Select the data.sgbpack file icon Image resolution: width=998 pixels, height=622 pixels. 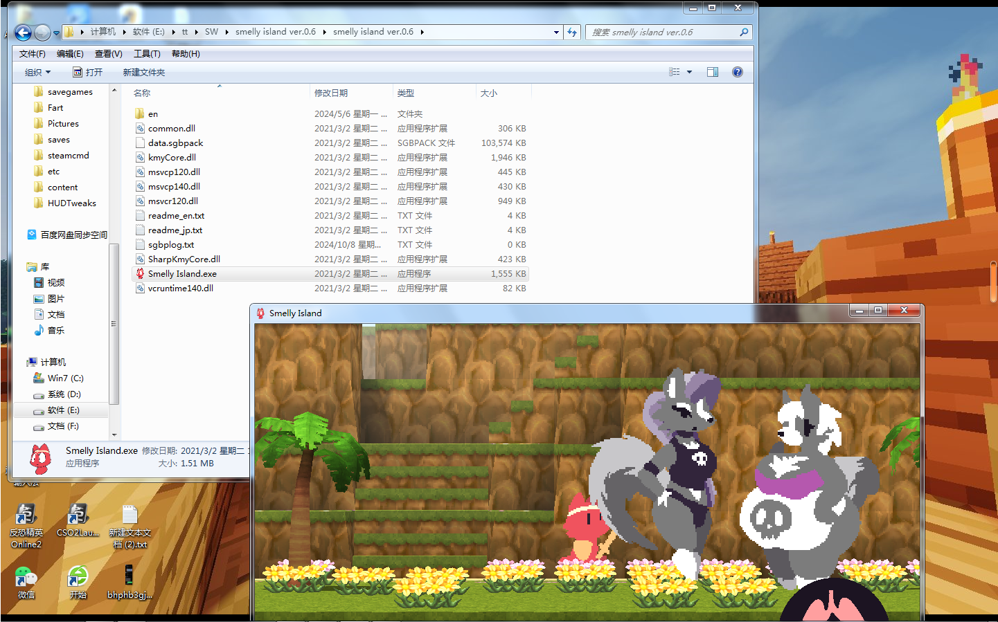[x=140, y=143]
